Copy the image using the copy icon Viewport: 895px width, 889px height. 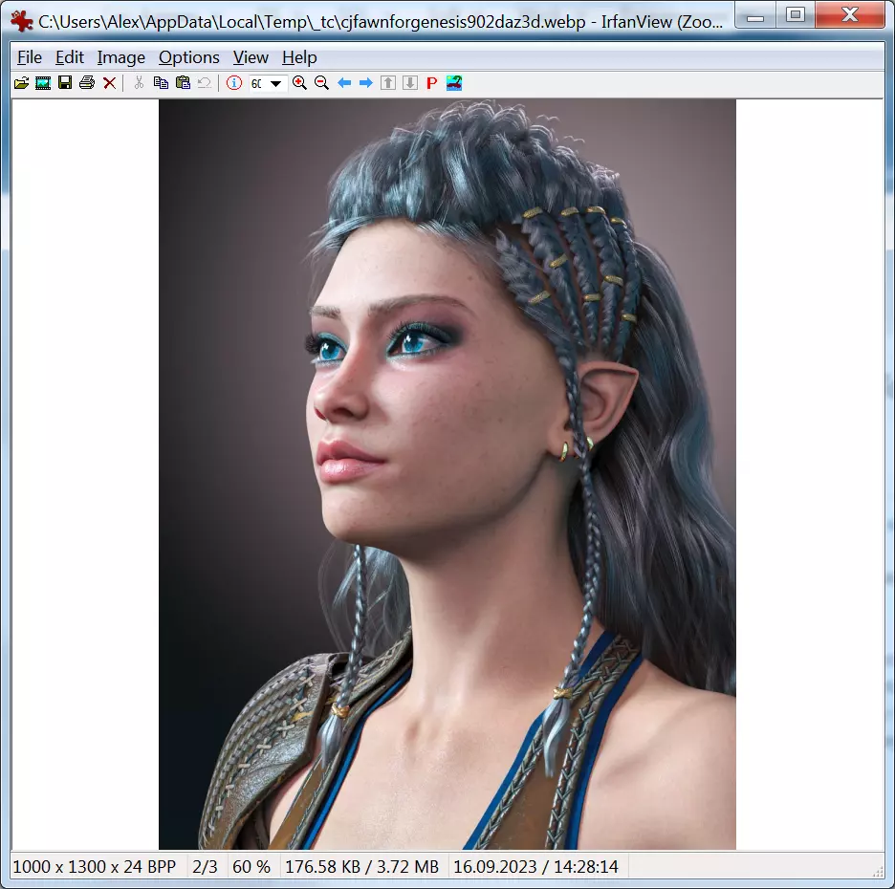pyautogui.click(x=161, y=83)
